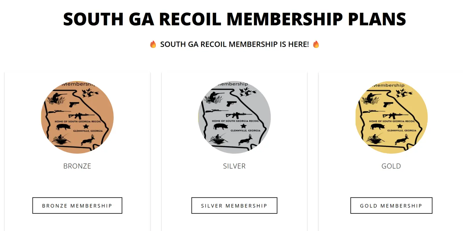Image resolution: width=463 pixels, height=231 pixels.
Task: Click the flying ducks on silver badge
Action: coord(247,92)
